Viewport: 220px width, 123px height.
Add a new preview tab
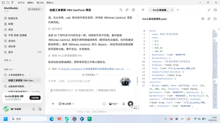point(178,10)
